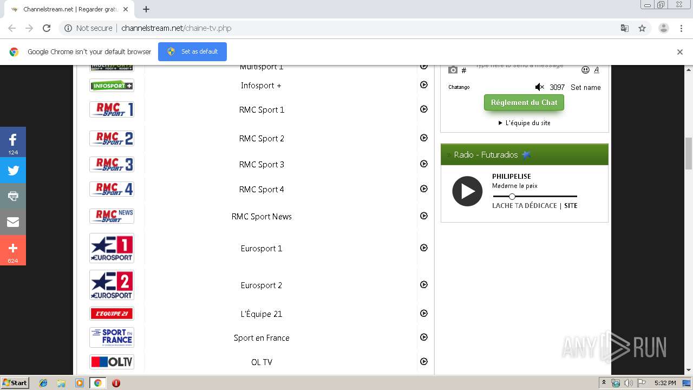The image size is (693, 390).
Task: Start the Futuradios radio player
Action: pyautogui.click(x=467, y=191)
